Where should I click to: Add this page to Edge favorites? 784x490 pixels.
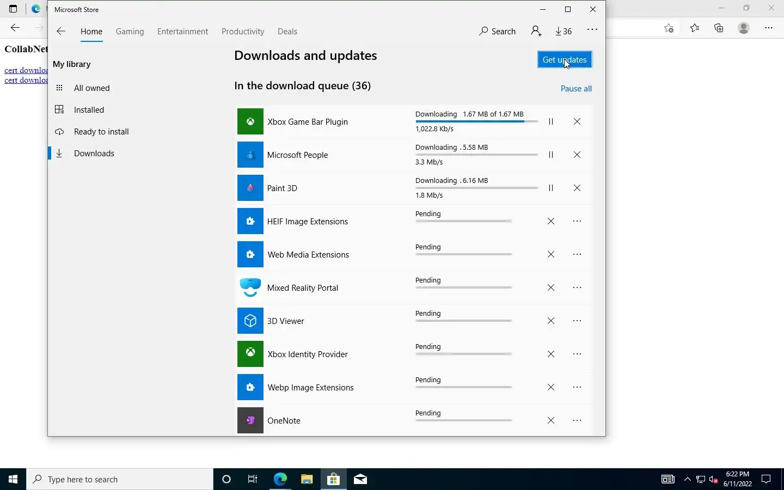click(669, 28)
